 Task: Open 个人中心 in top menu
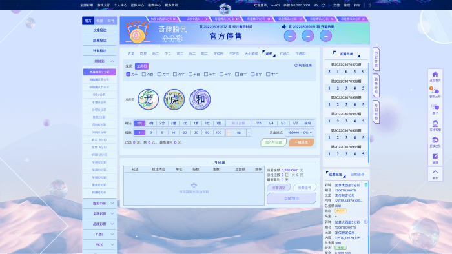tap(121, 5)
